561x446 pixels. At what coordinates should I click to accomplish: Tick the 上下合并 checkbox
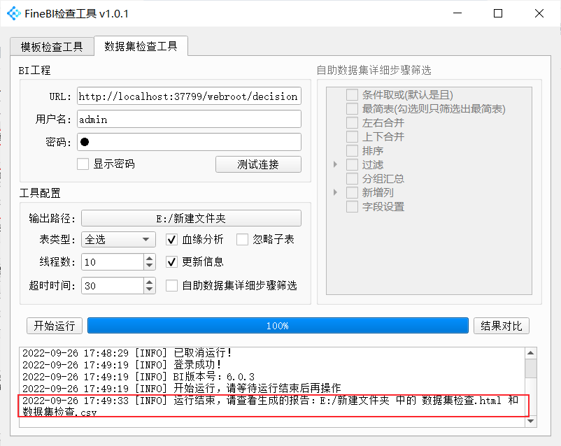click(352, 136)
